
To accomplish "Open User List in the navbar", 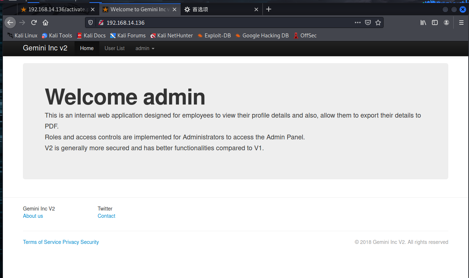I will click(115, 48).
